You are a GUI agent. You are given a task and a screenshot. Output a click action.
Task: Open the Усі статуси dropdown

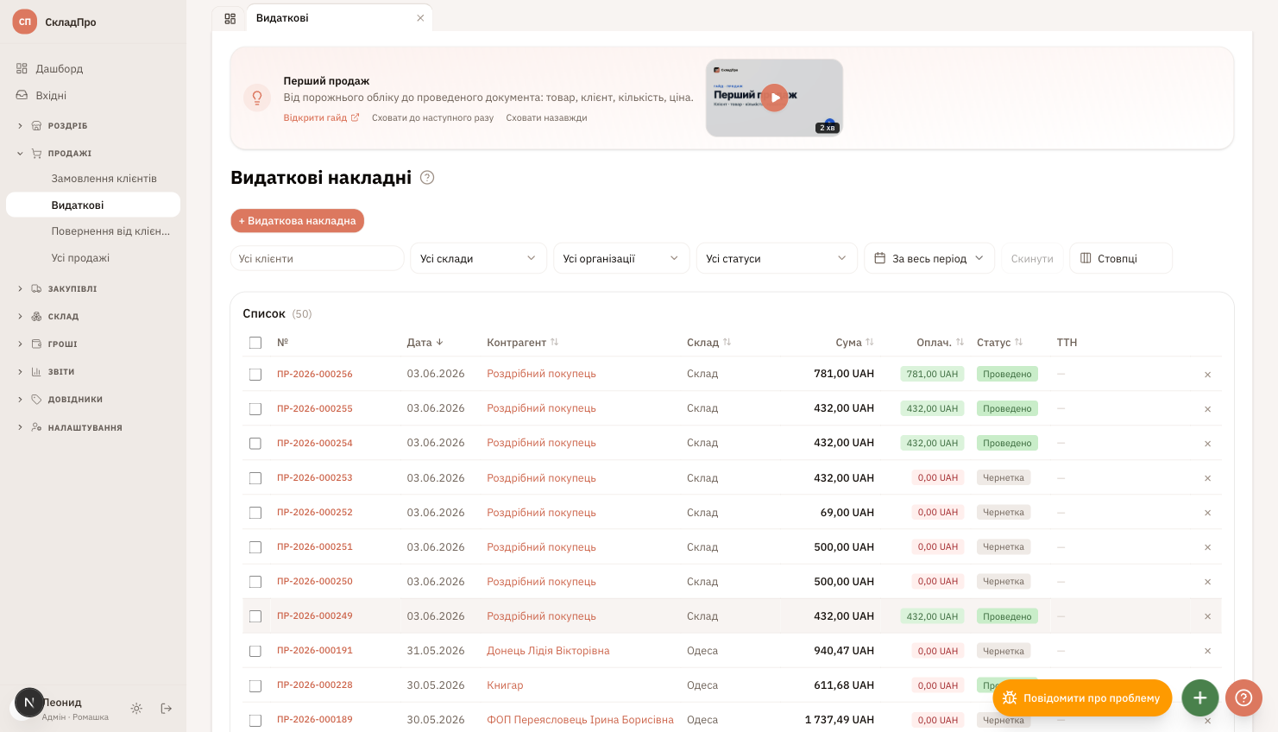[x=777, y=258]
